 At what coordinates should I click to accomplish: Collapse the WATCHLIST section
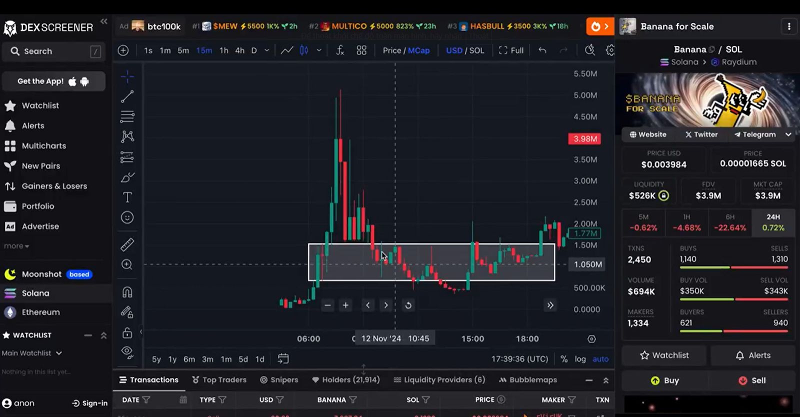pos(103,335)
